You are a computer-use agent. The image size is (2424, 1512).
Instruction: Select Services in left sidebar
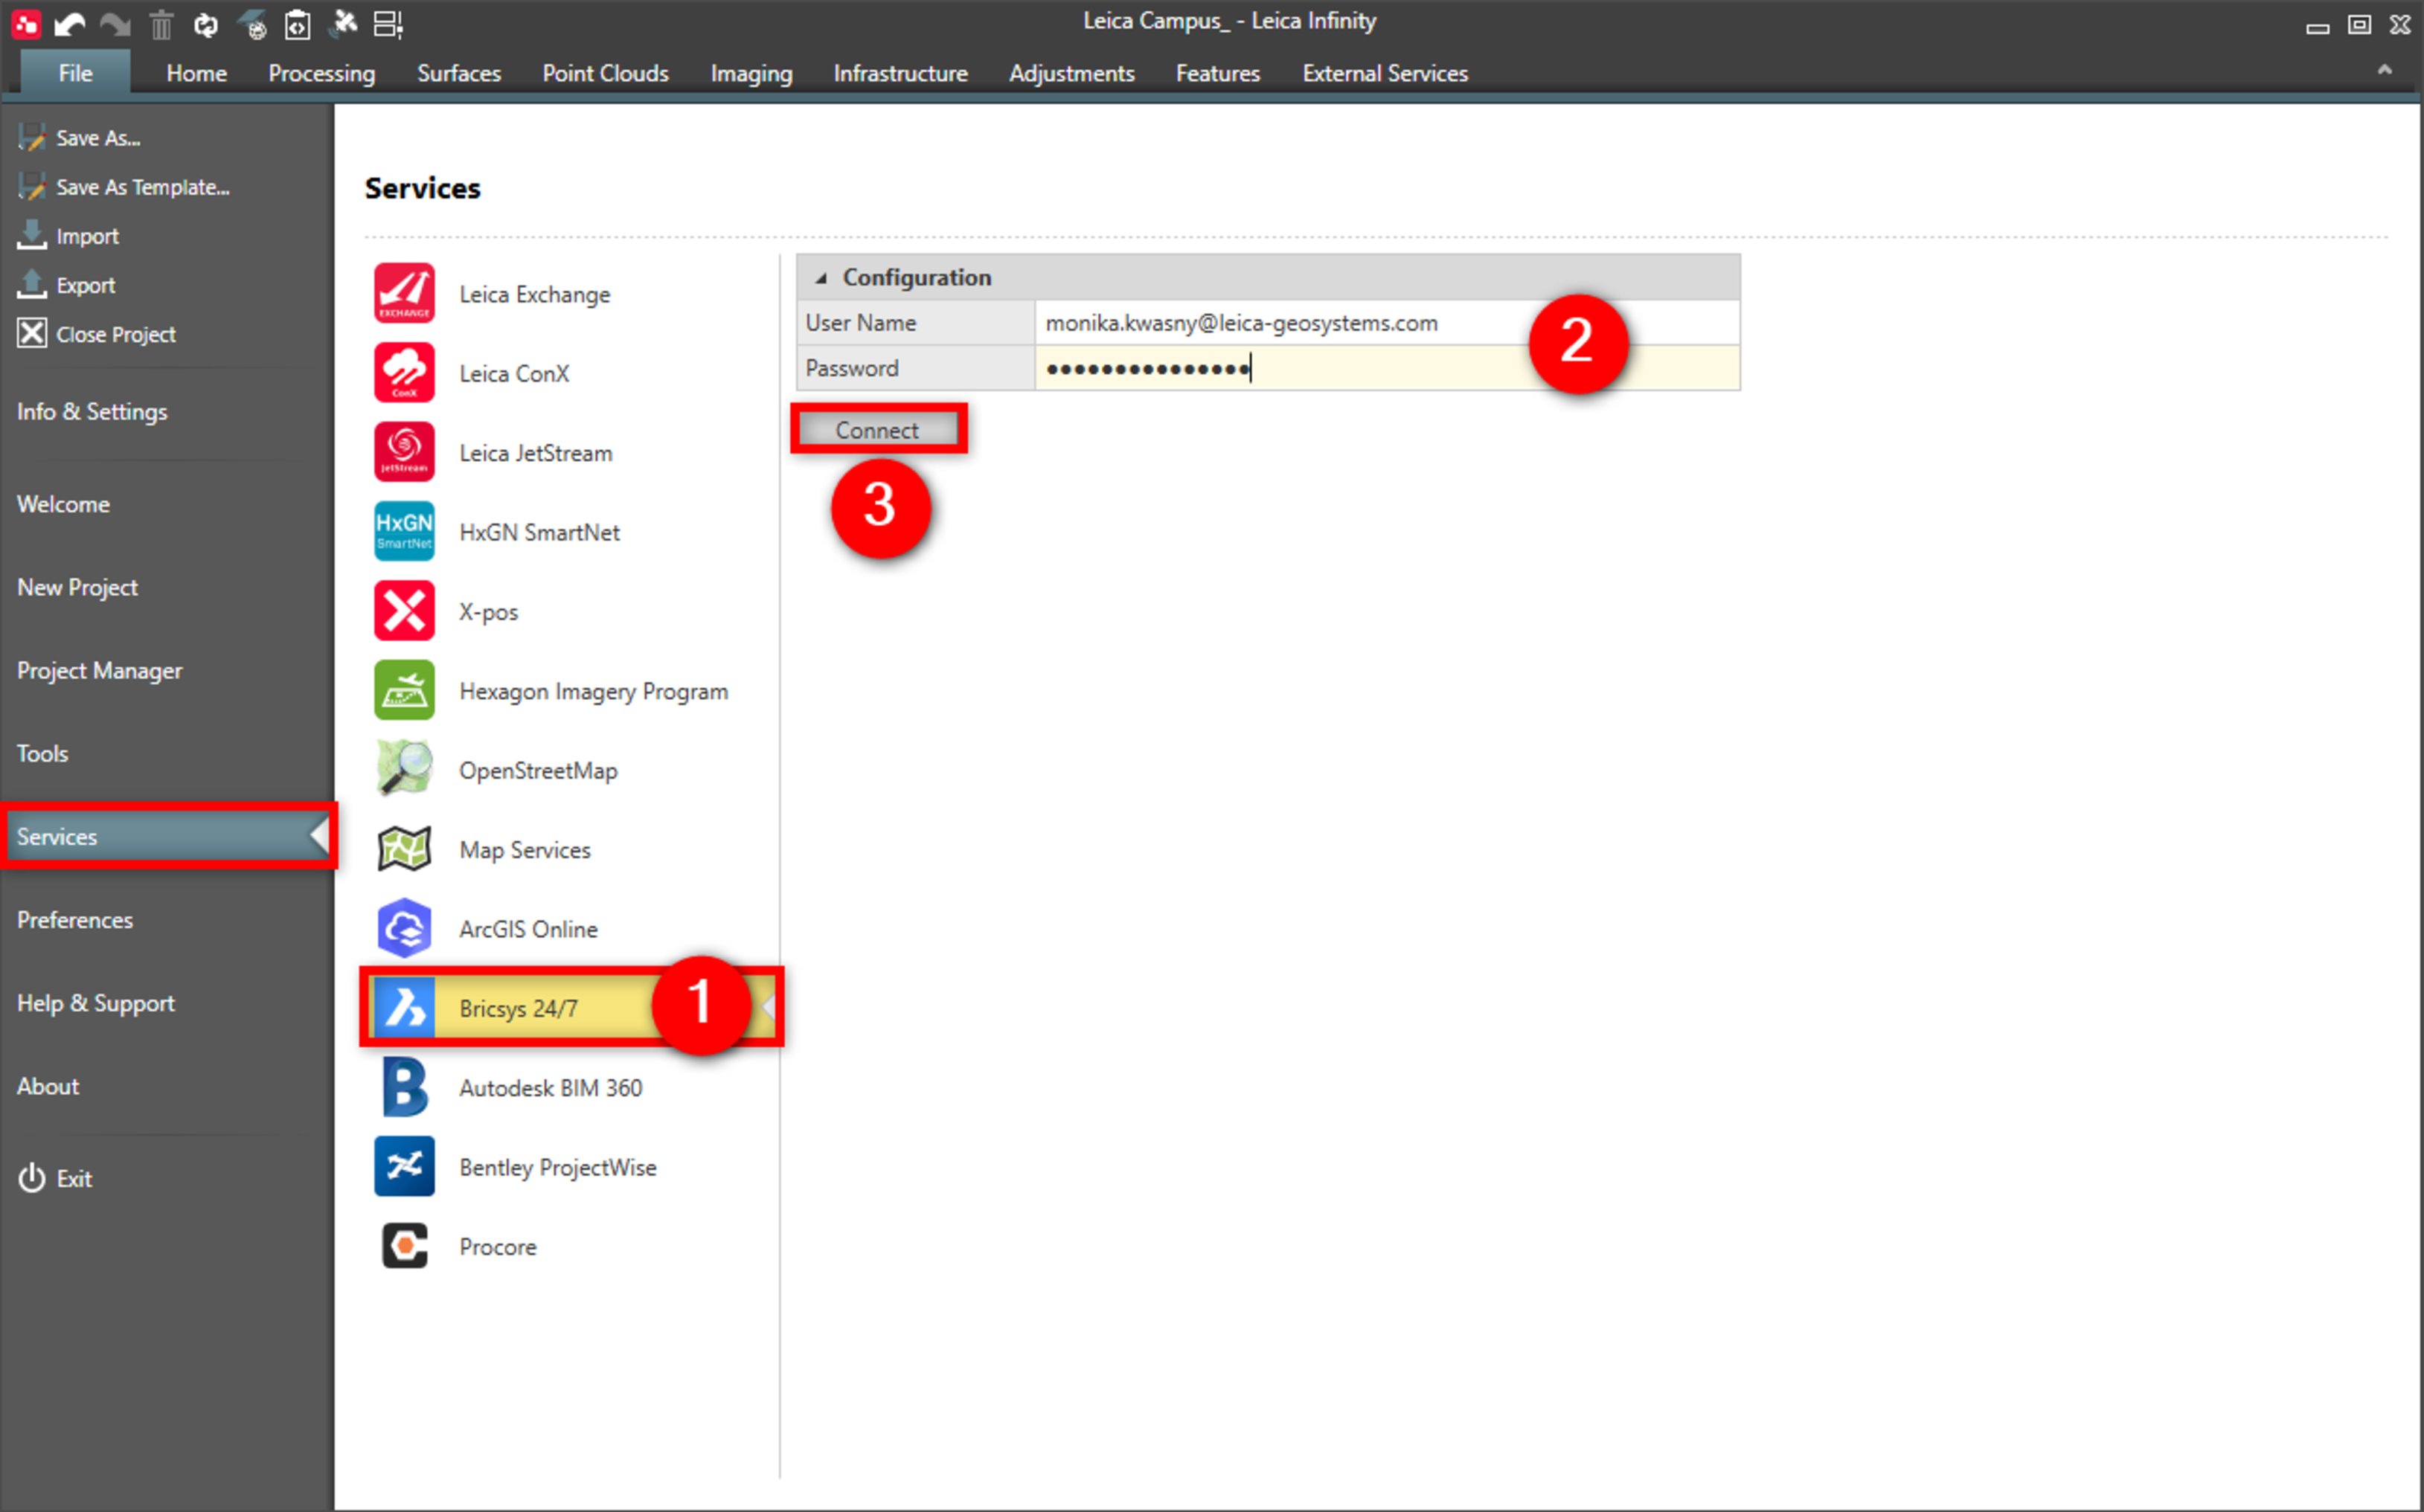(168, 836)
